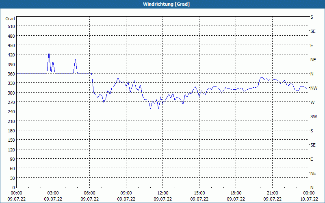The width and height of the screenshot is (325, 203).
Task: Select the '330' y-axis value
Action: tap(11, 83)
